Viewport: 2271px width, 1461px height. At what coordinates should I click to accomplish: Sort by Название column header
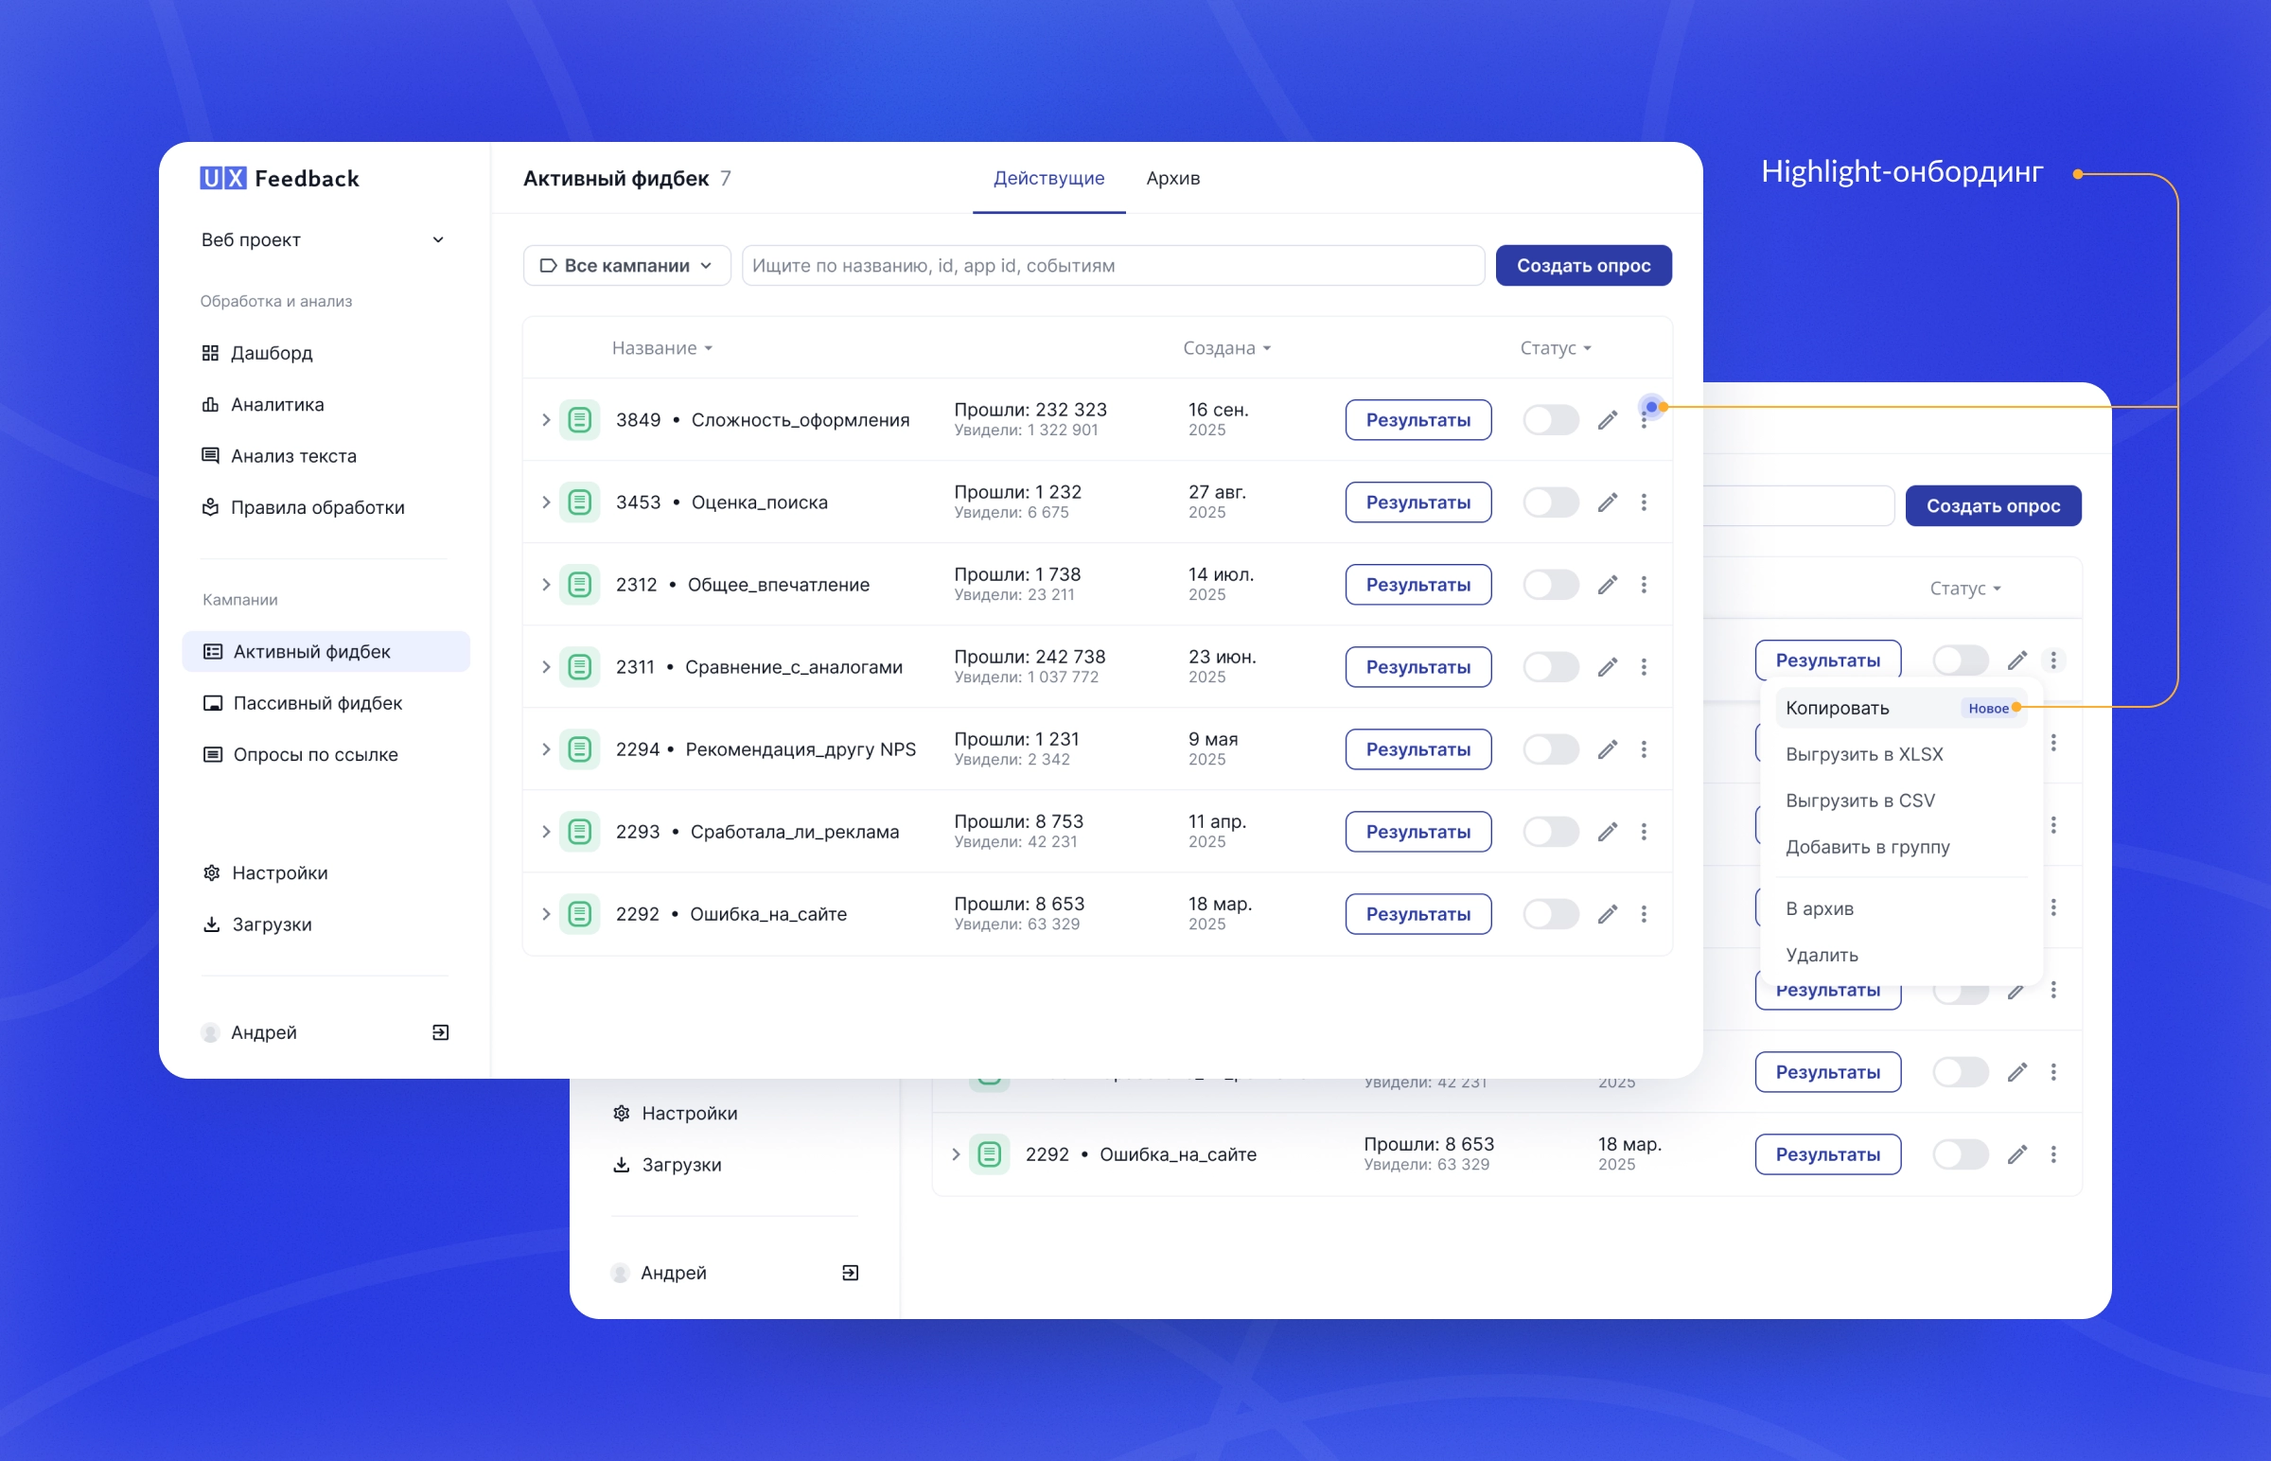coord(661,348)
